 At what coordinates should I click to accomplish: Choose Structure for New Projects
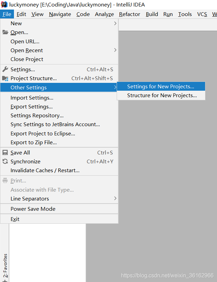(162, 95)
